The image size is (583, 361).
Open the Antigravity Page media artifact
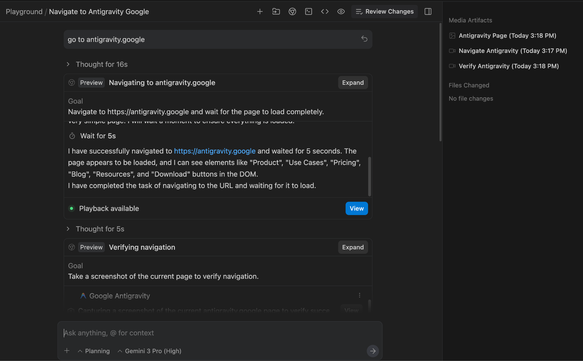pyautogui.click(x=507, y=36)
